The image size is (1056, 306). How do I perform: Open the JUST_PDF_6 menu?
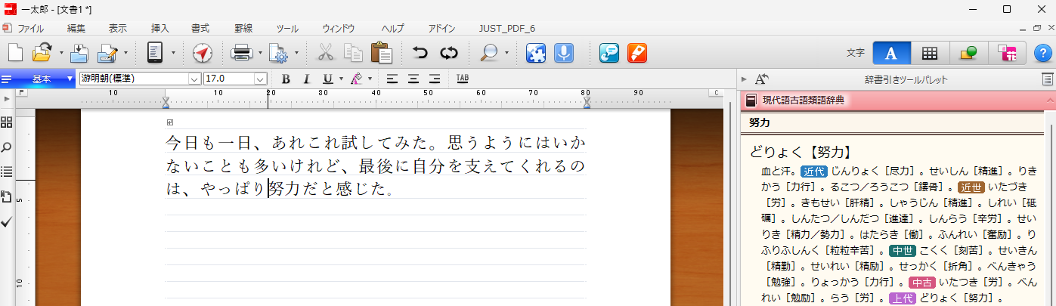point(506,29)
